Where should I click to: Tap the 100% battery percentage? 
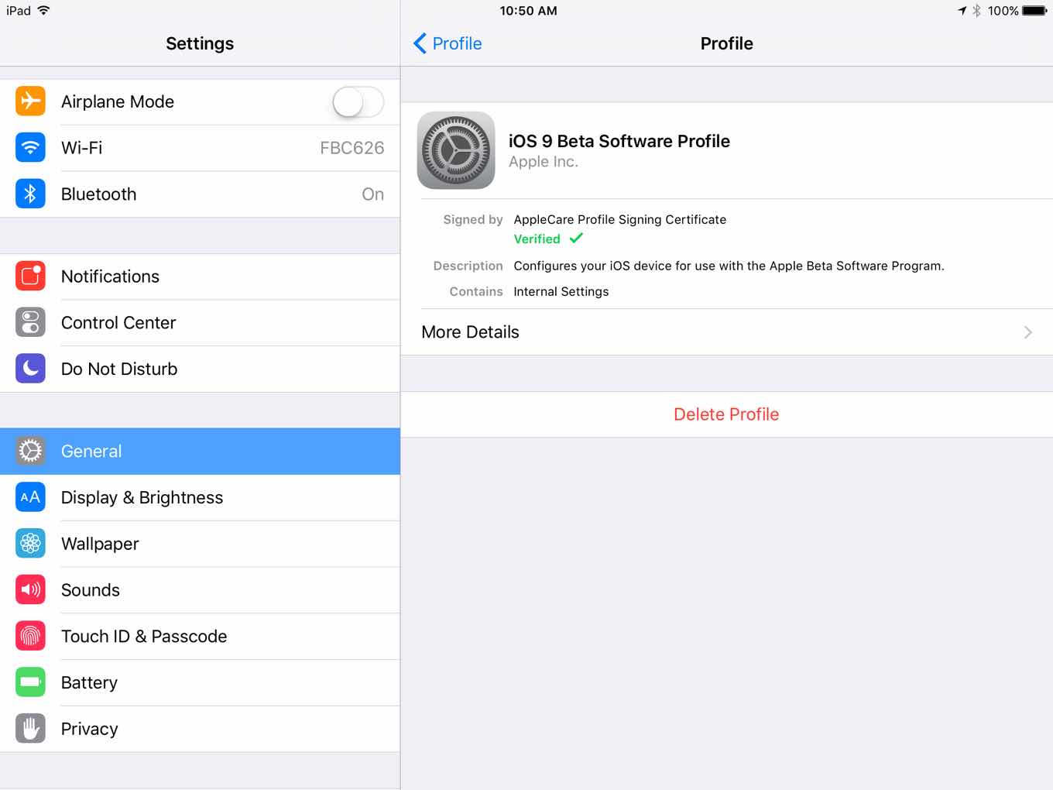click(x=1003, y=11)
